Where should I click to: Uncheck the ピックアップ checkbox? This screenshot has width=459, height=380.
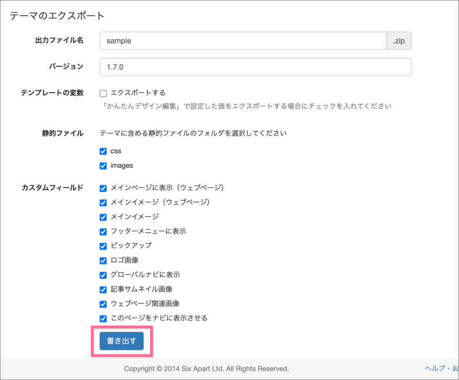tap(103, 246)
